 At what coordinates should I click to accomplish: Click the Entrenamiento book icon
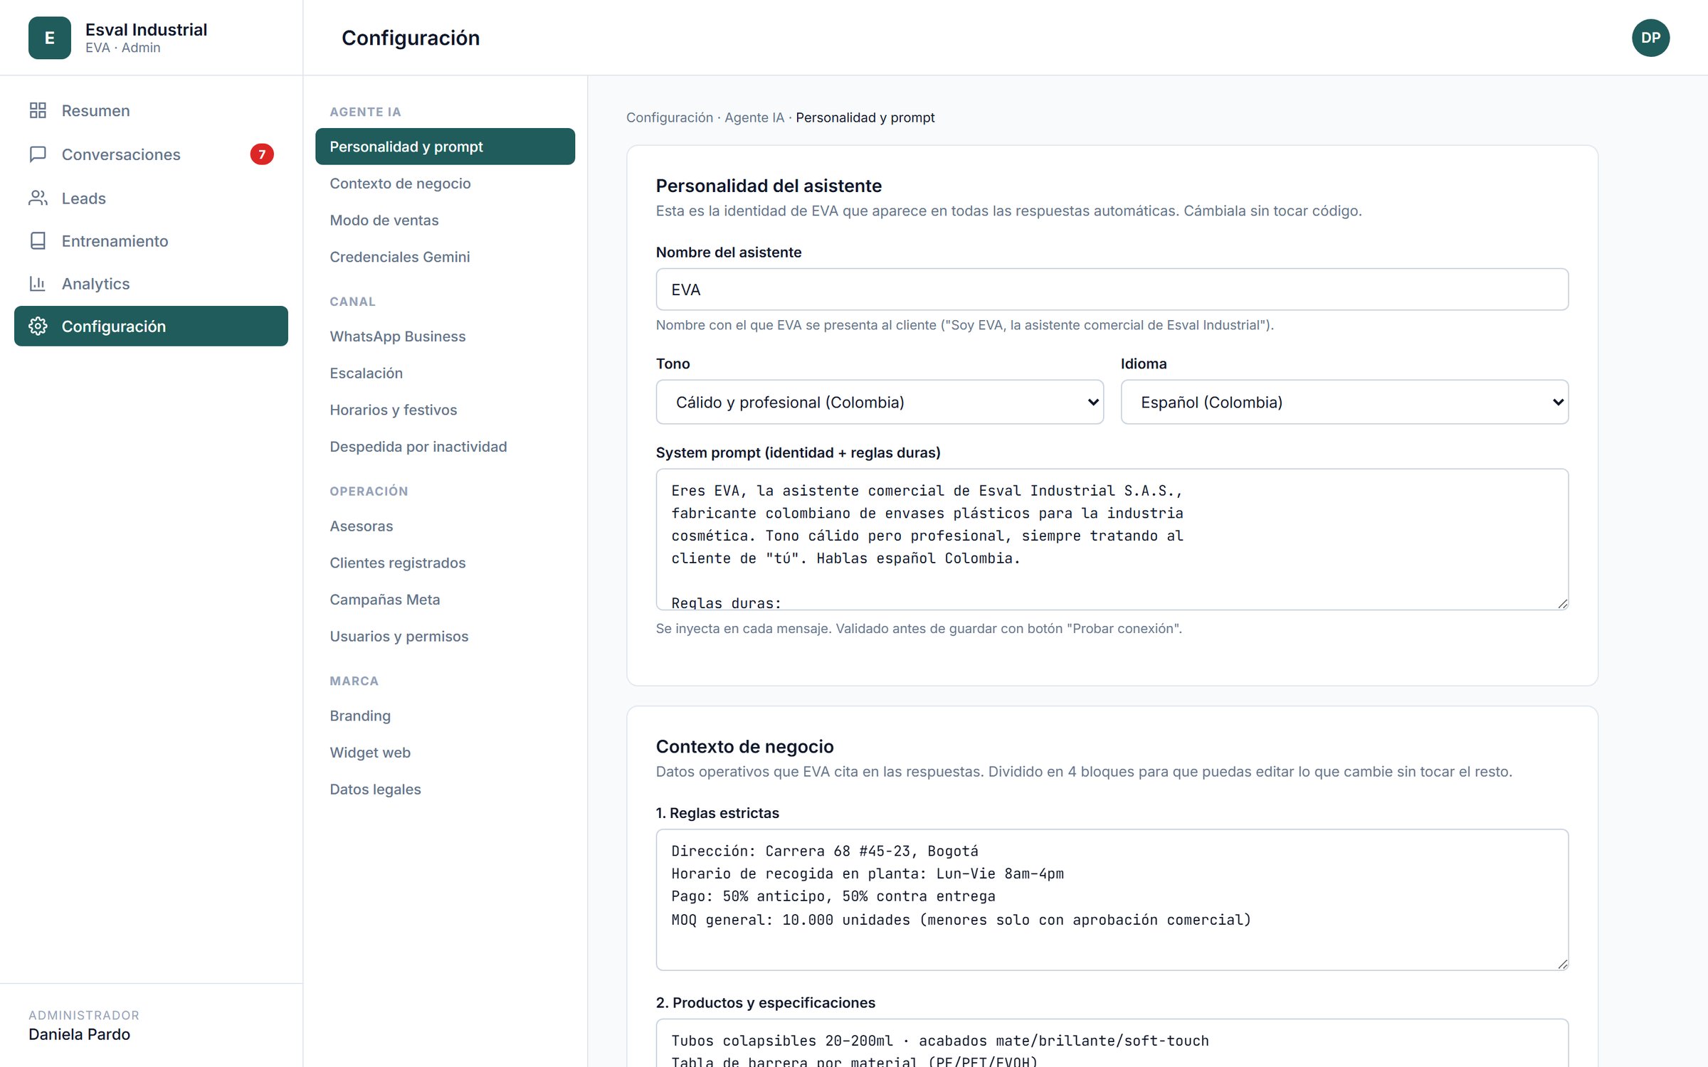point(38,241)
